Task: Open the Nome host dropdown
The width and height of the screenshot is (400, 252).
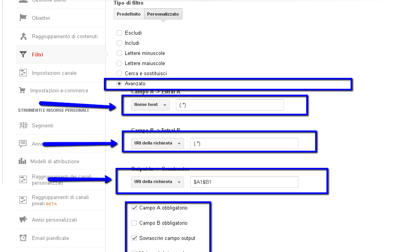Action: click(150, 105)
